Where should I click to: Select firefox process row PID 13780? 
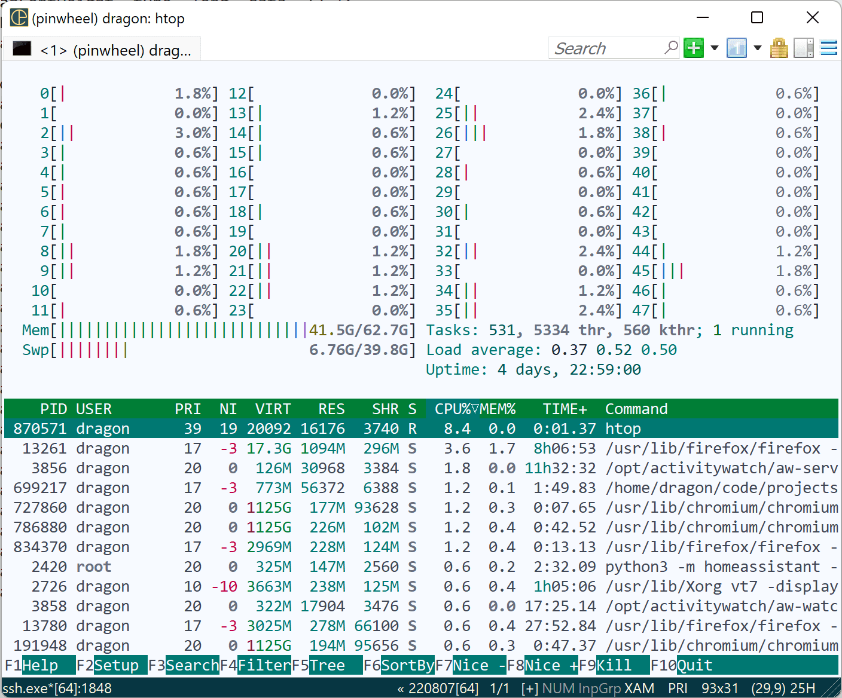(421, 626)
